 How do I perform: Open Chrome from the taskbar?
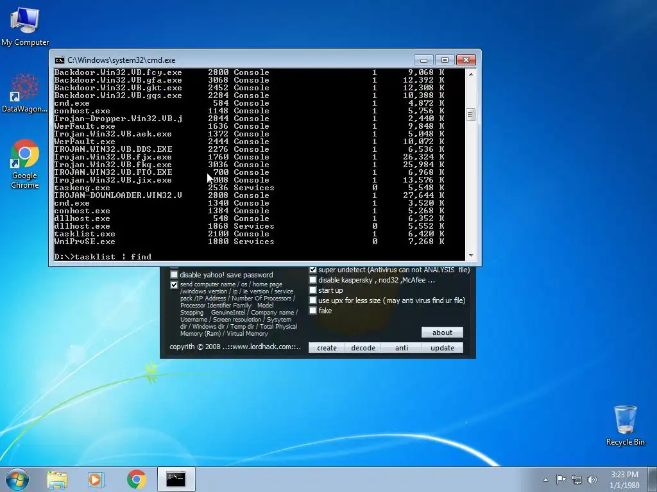(x=136, y=479)
